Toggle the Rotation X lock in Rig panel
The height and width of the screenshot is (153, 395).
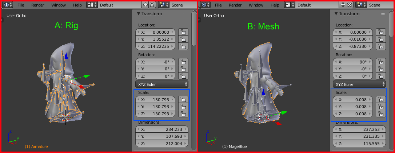183,62
